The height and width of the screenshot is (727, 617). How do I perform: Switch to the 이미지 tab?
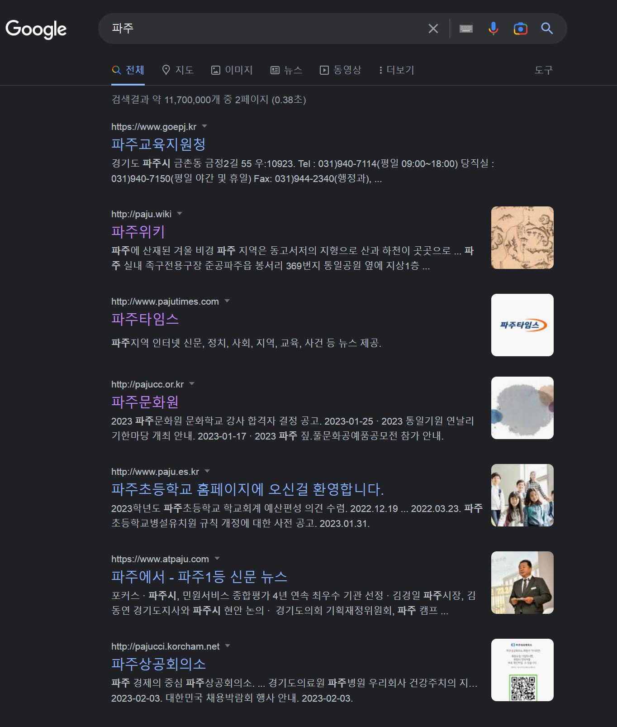click(232, 70)
